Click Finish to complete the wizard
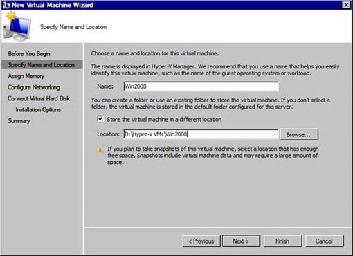This screenshot has width=353, height=256. click(x=282, y=241)
